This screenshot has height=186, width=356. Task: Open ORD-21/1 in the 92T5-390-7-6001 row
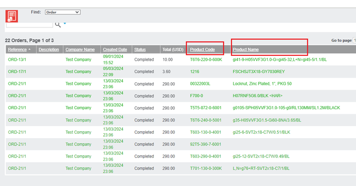pos(17,144)
